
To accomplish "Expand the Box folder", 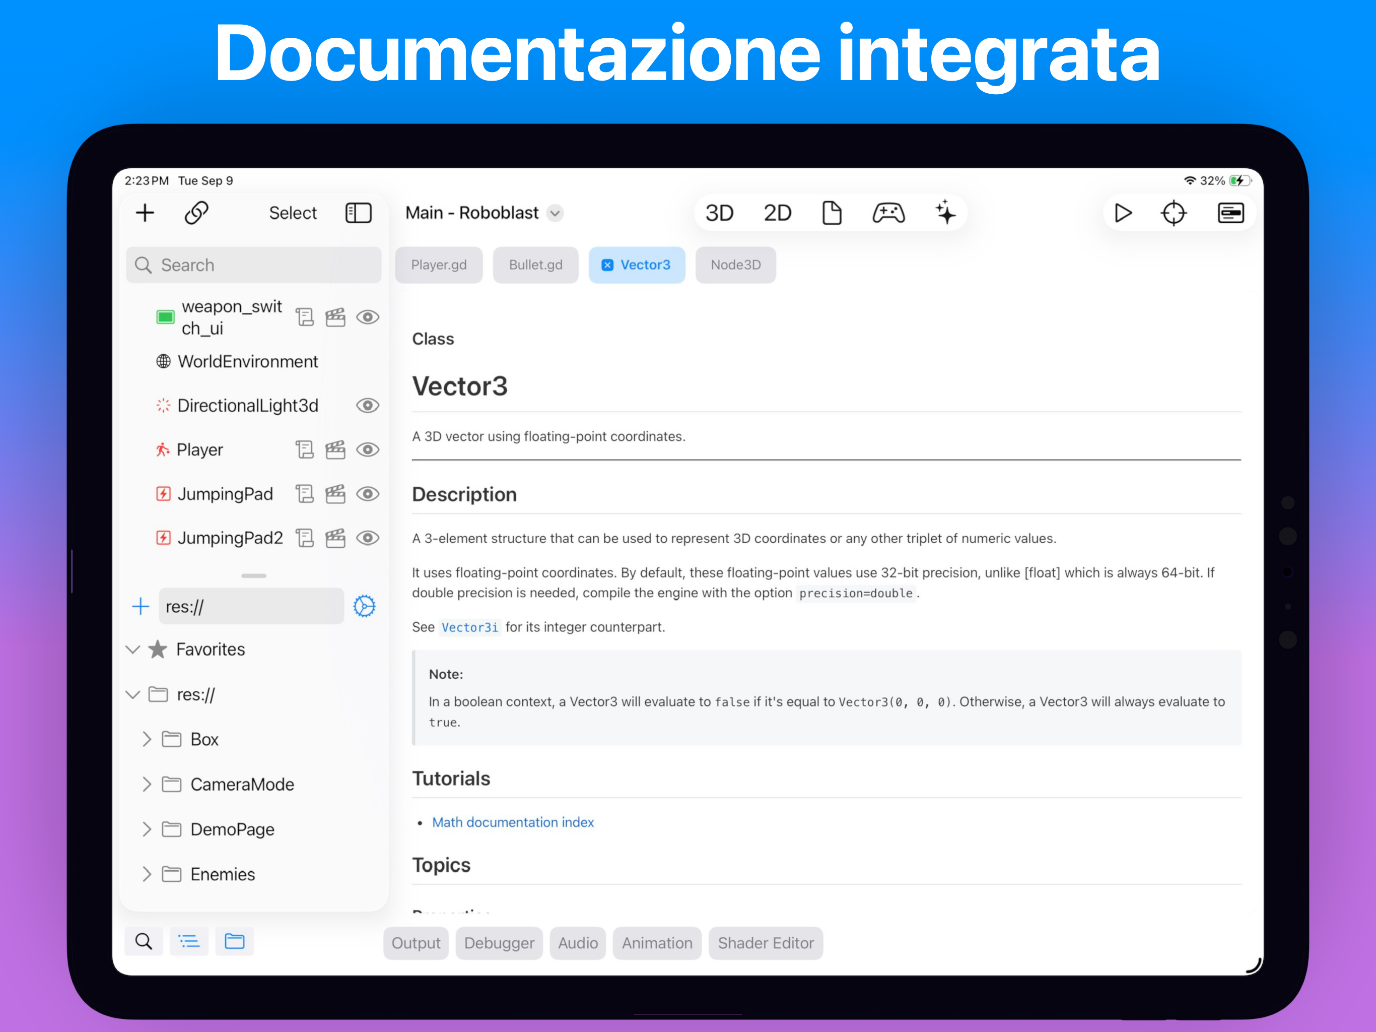I will (147, 739).
